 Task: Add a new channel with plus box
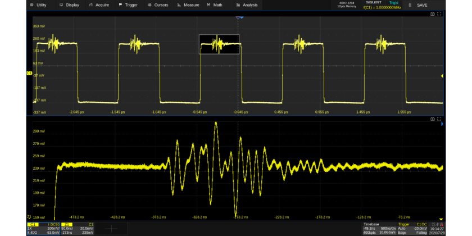pos(111,229)
